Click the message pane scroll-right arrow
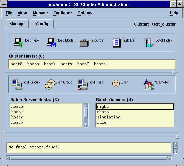This screenshot has width=184, height=166. point(169,158)
